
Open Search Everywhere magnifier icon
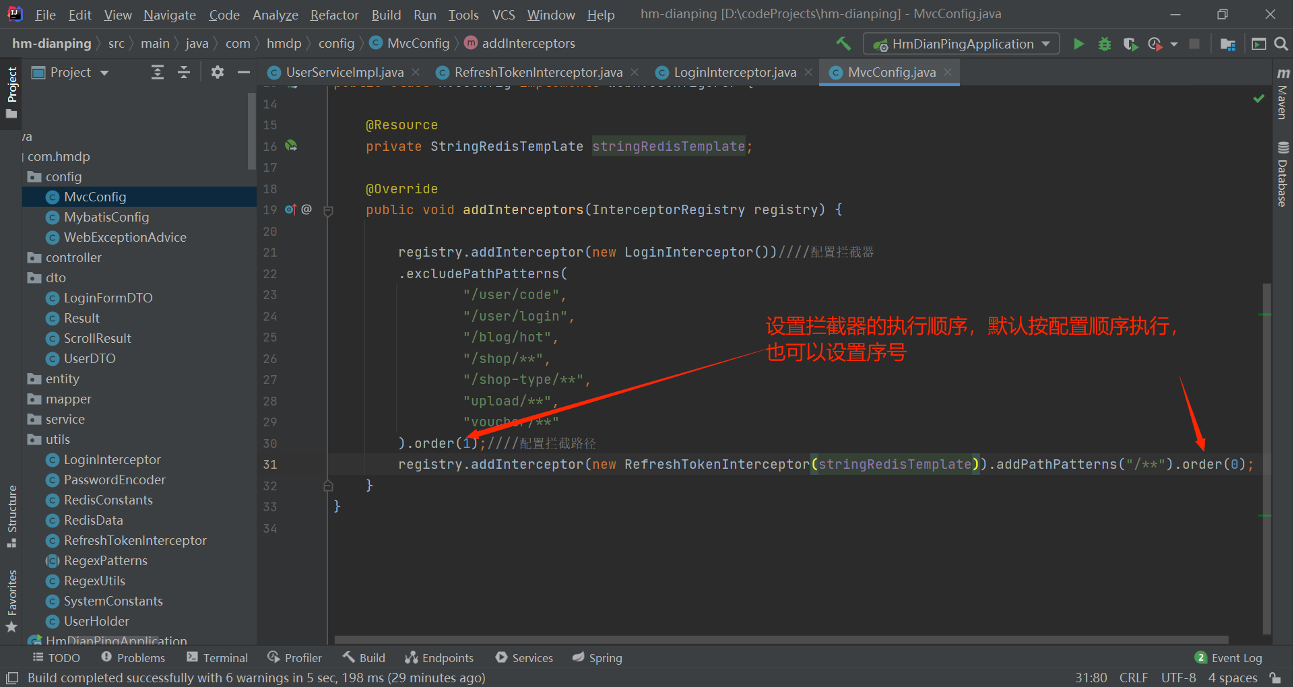point(1281,44)
